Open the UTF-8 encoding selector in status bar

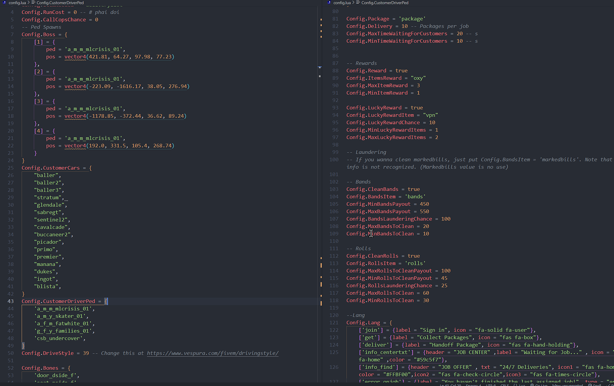(x=491, y=384)
